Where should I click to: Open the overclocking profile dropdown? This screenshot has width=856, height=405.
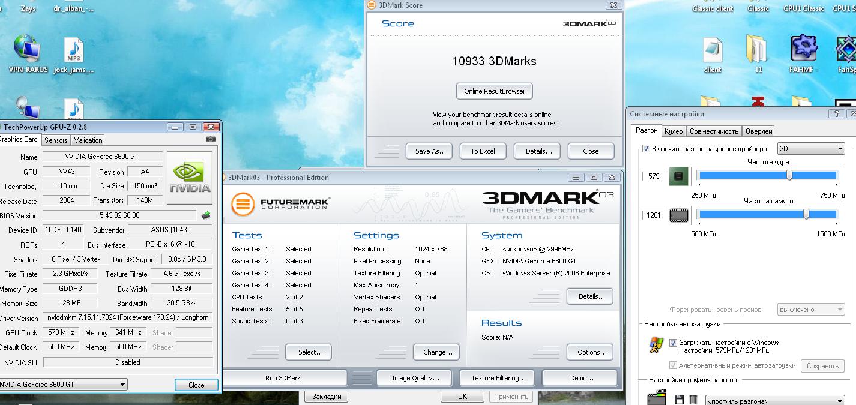(775, 401)
